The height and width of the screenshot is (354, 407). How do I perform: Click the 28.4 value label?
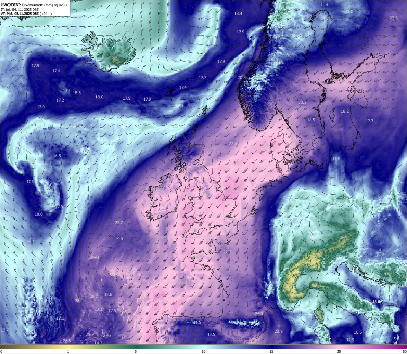tap(95, 257)
